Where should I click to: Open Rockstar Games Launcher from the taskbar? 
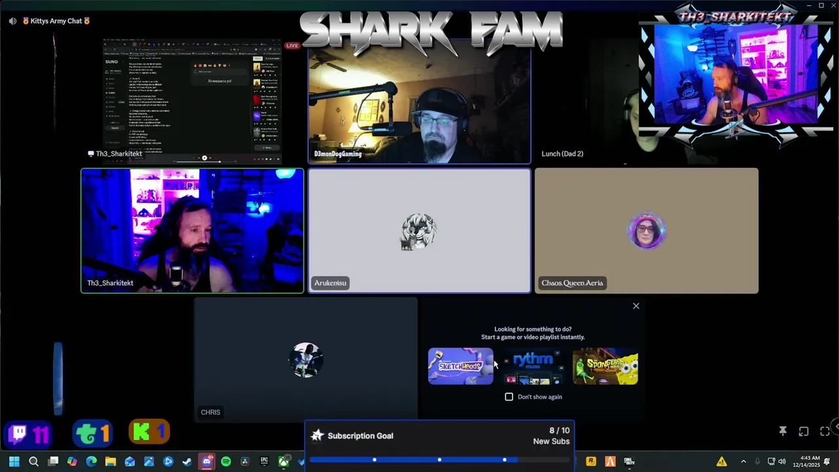591,462
